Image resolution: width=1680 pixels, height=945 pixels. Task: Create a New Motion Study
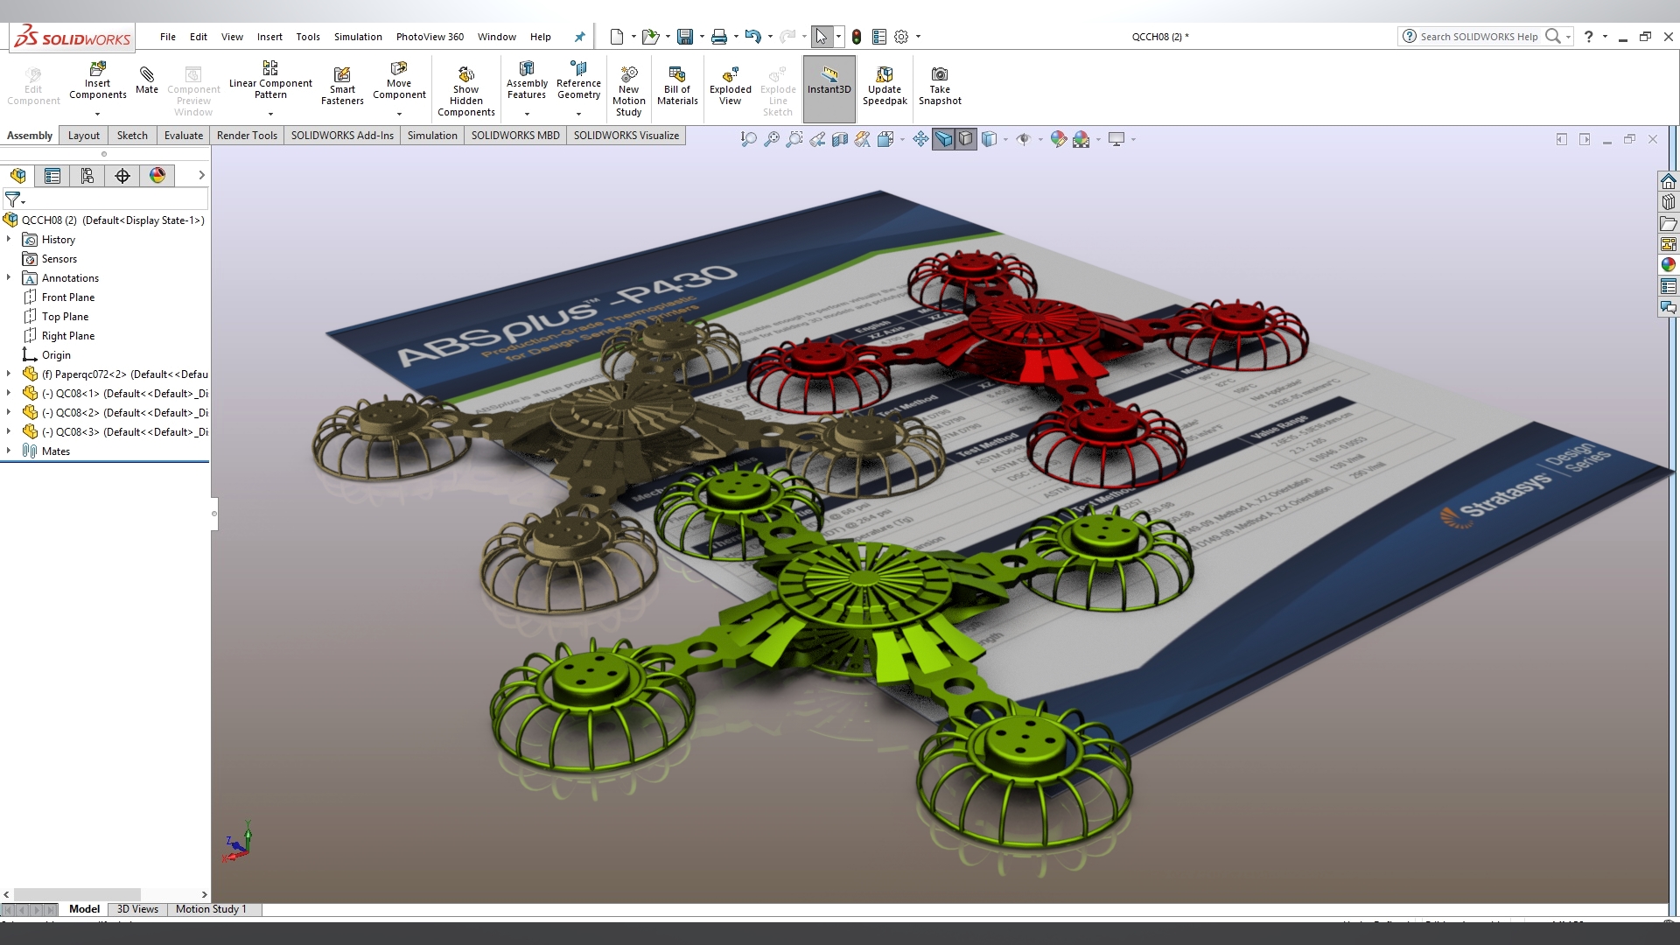(x=628, y=90)
